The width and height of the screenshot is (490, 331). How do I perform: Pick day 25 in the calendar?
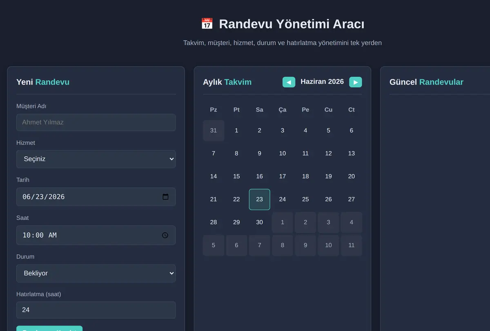[305, 200]
